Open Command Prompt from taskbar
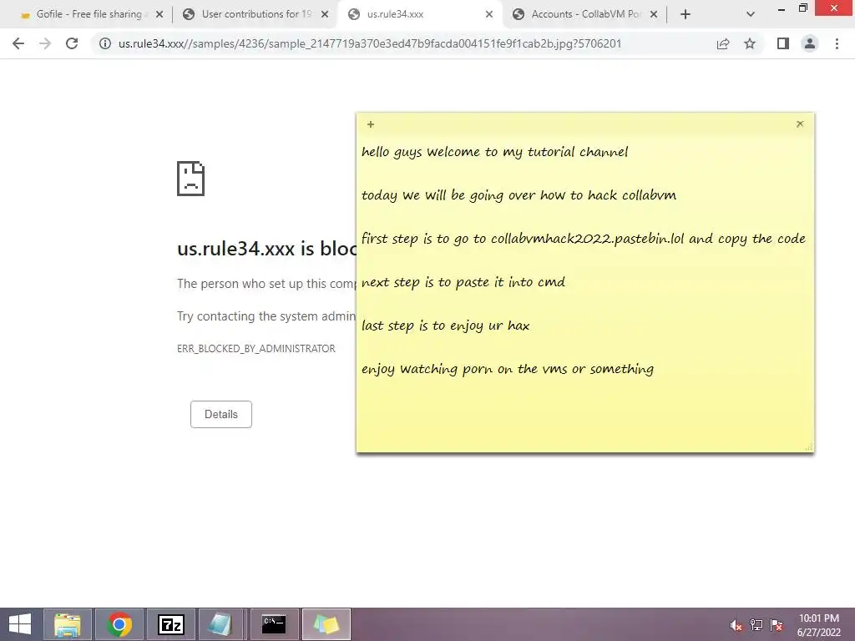Screen dimensions: 855x641 274,624
